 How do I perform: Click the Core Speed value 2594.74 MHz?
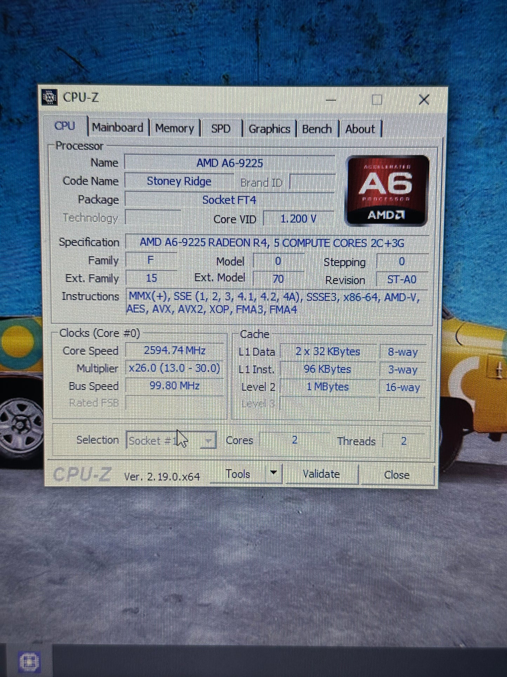(175, 350)
